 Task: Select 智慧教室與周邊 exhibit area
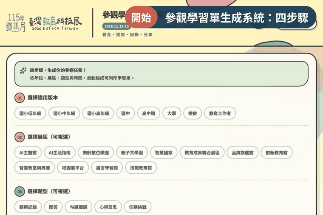pos(34,168)
